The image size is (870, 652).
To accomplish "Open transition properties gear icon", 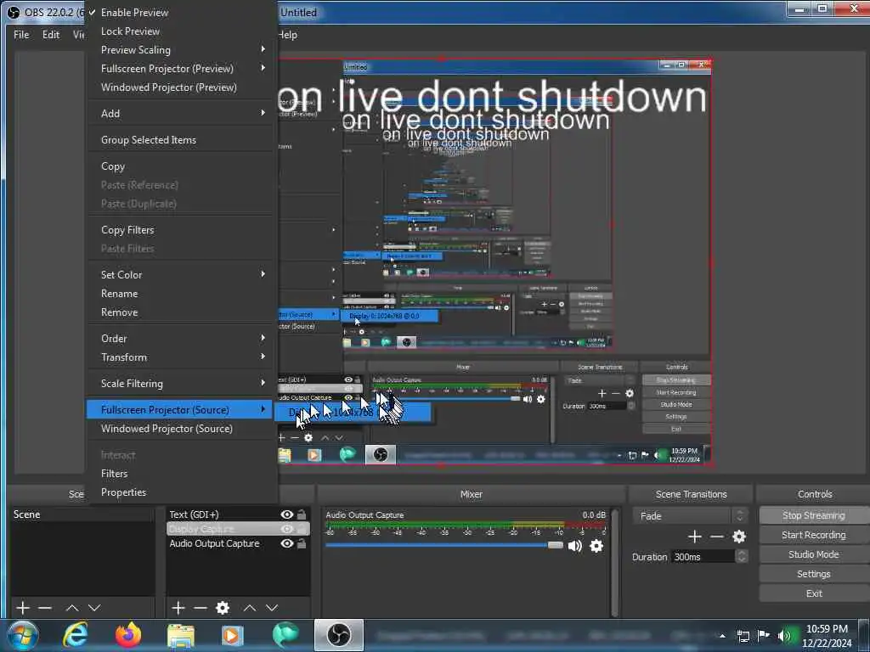I will (739, 537).
